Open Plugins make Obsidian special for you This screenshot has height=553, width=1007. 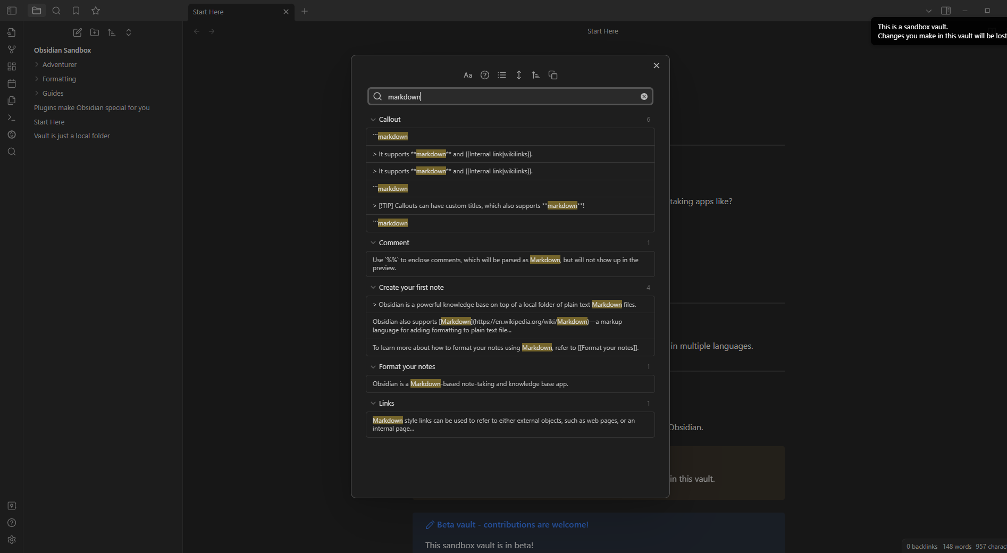click(x=91, y=107)
